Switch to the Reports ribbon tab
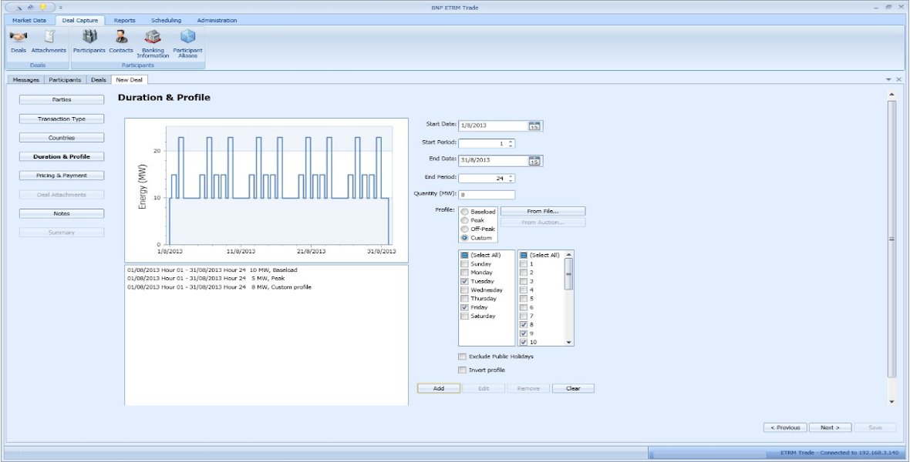910x462 pixels. coord(124,20)
